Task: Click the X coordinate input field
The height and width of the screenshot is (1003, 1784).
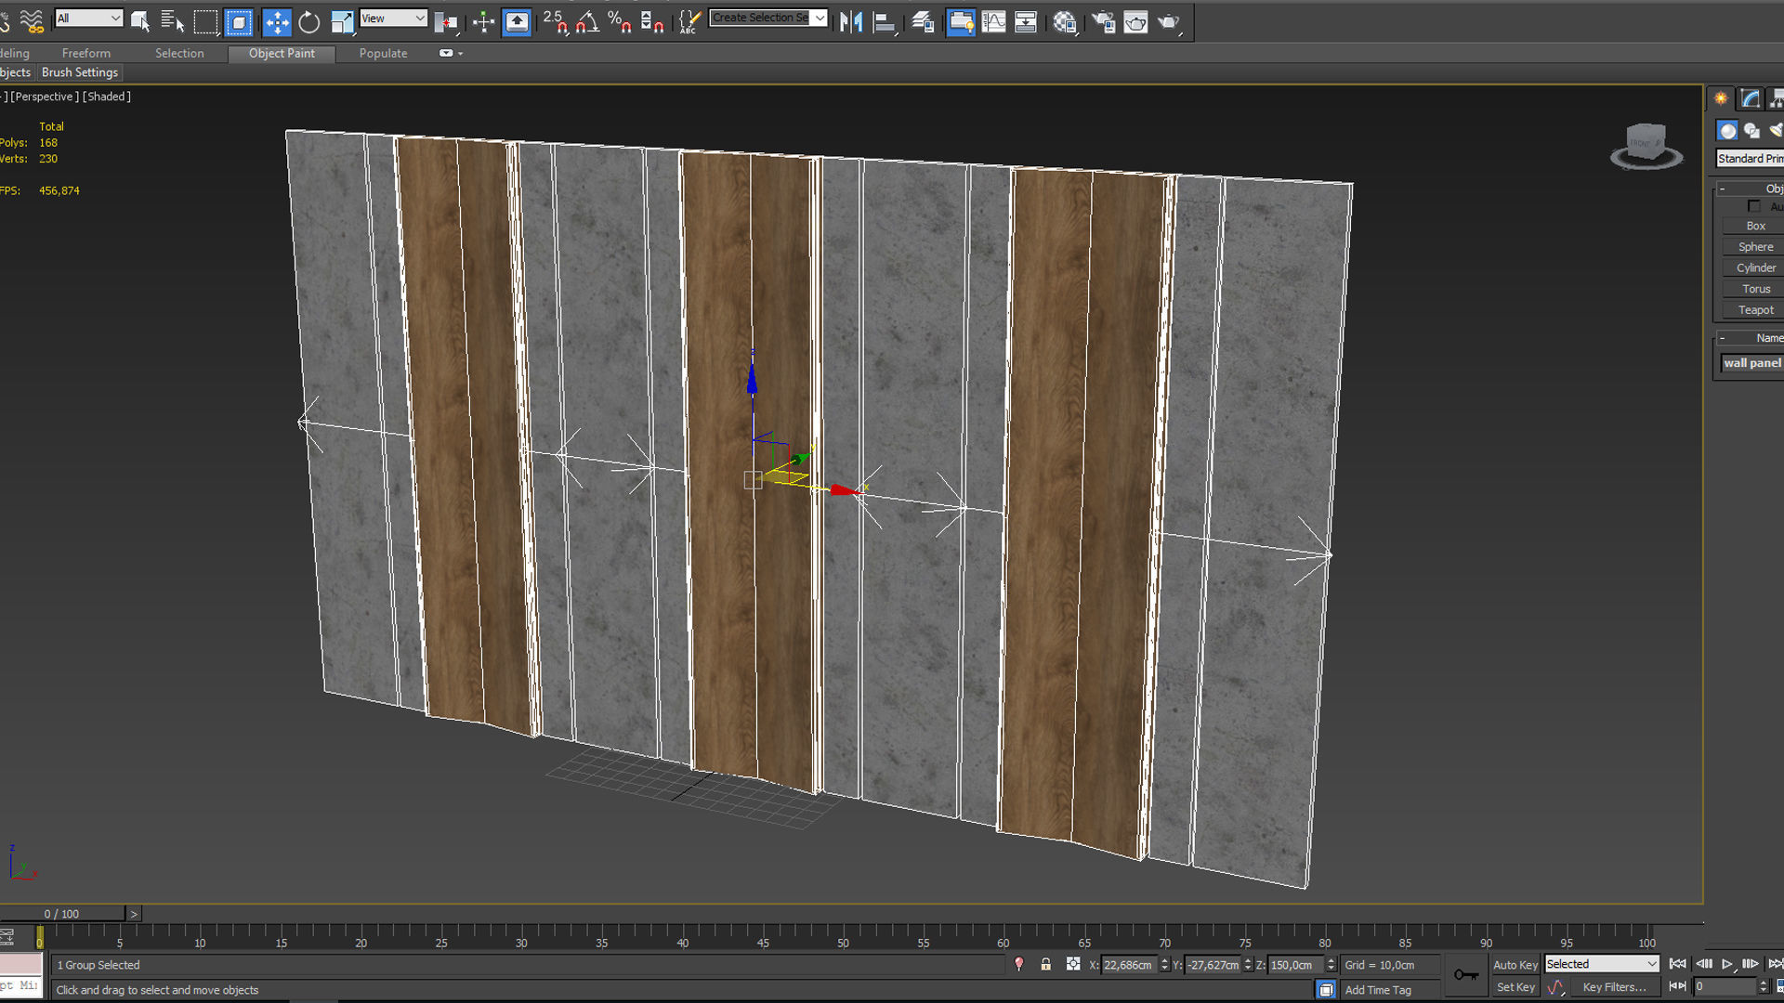Action: pos(1127,965)
